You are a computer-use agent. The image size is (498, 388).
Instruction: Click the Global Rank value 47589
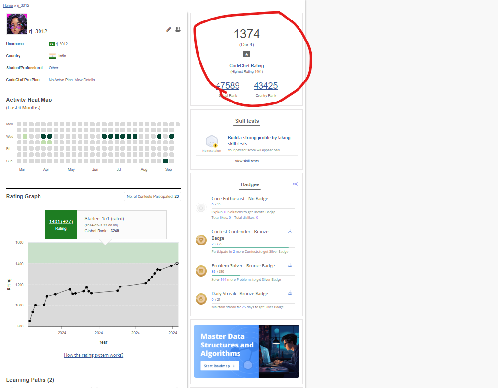pos(228,86)
